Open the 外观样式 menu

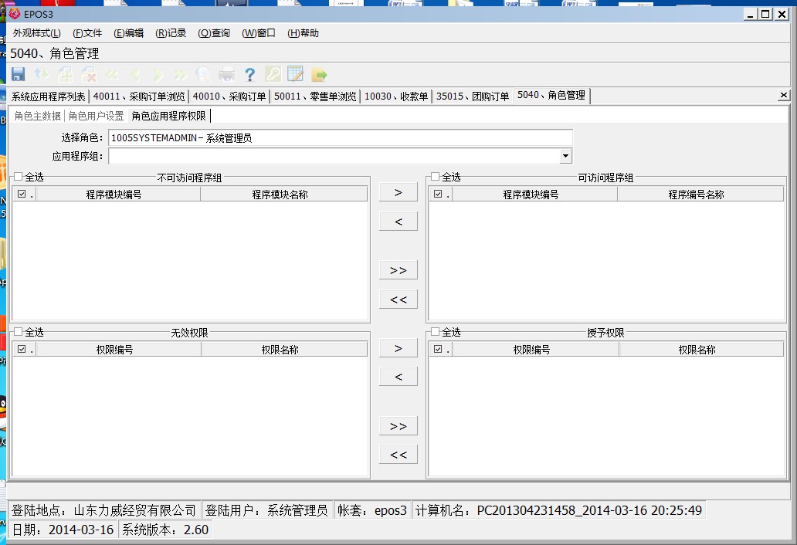click(x=36, y=33)
